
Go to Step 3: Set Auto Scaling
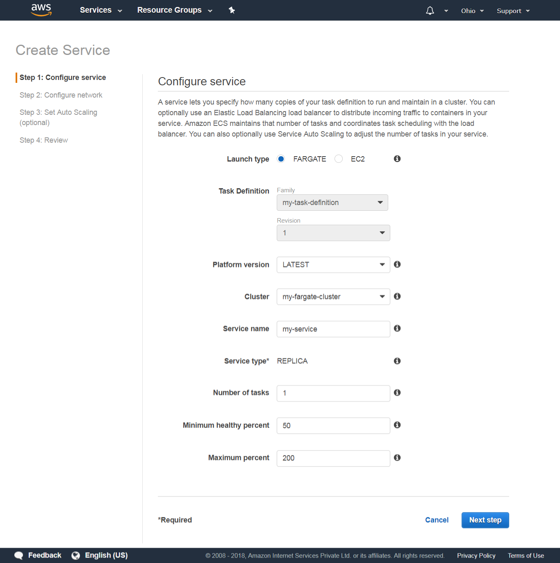point(59,117)
